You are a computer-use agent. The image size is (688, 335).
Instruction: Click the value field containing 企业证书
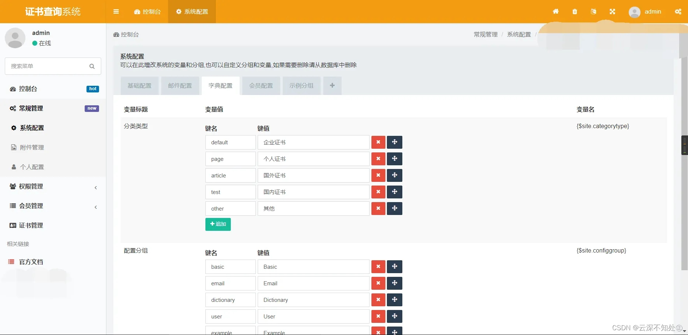(314, 142)
